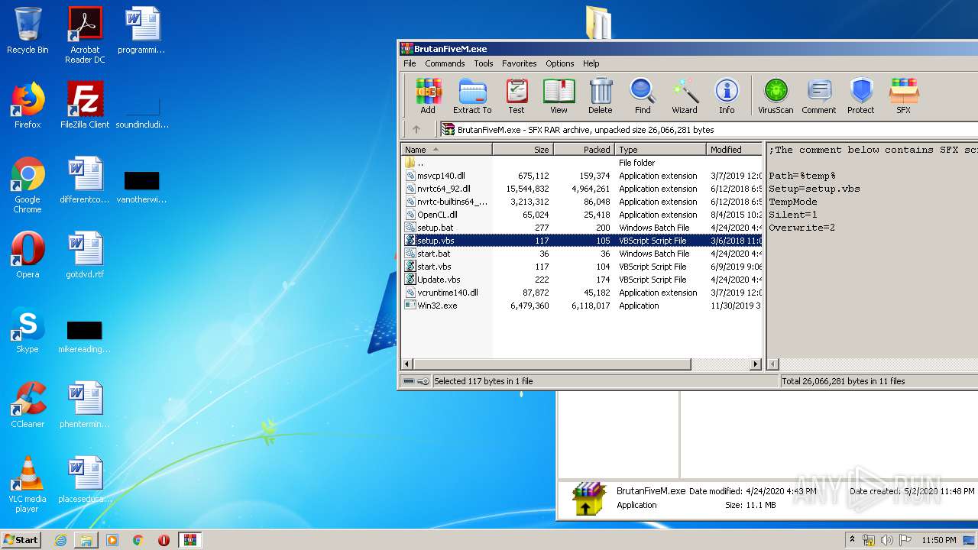Open the Favorites menu
Image resolution: width=978 pixels, height=550 pixels.
[x=520, y=63]
